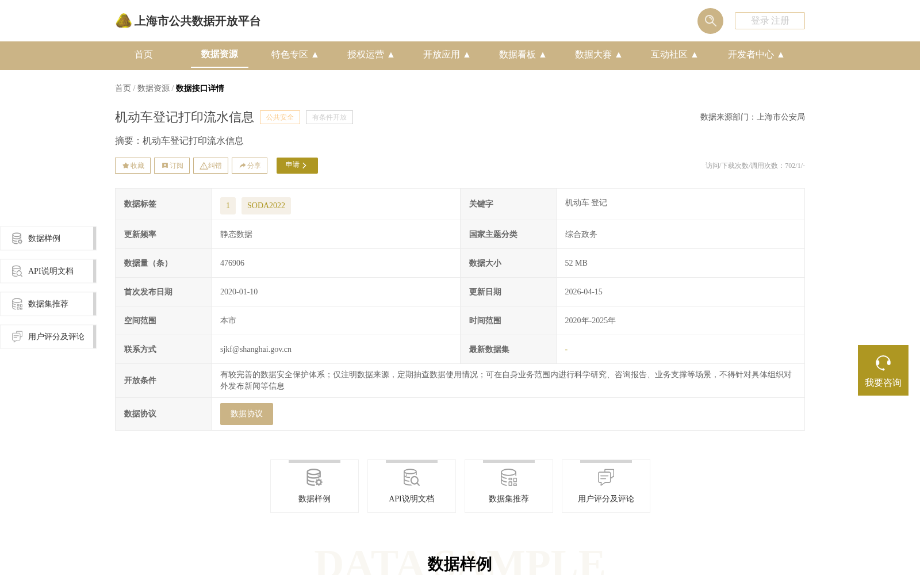Click the data tag labeled 1
Viewport: 920px width, 575px height.
pyautogui.click(x=228, y=206)
